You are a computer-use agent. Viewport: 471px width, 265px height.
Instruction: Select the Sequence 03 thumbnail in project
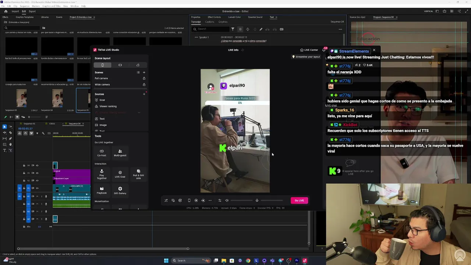click(x=21, y=98)
